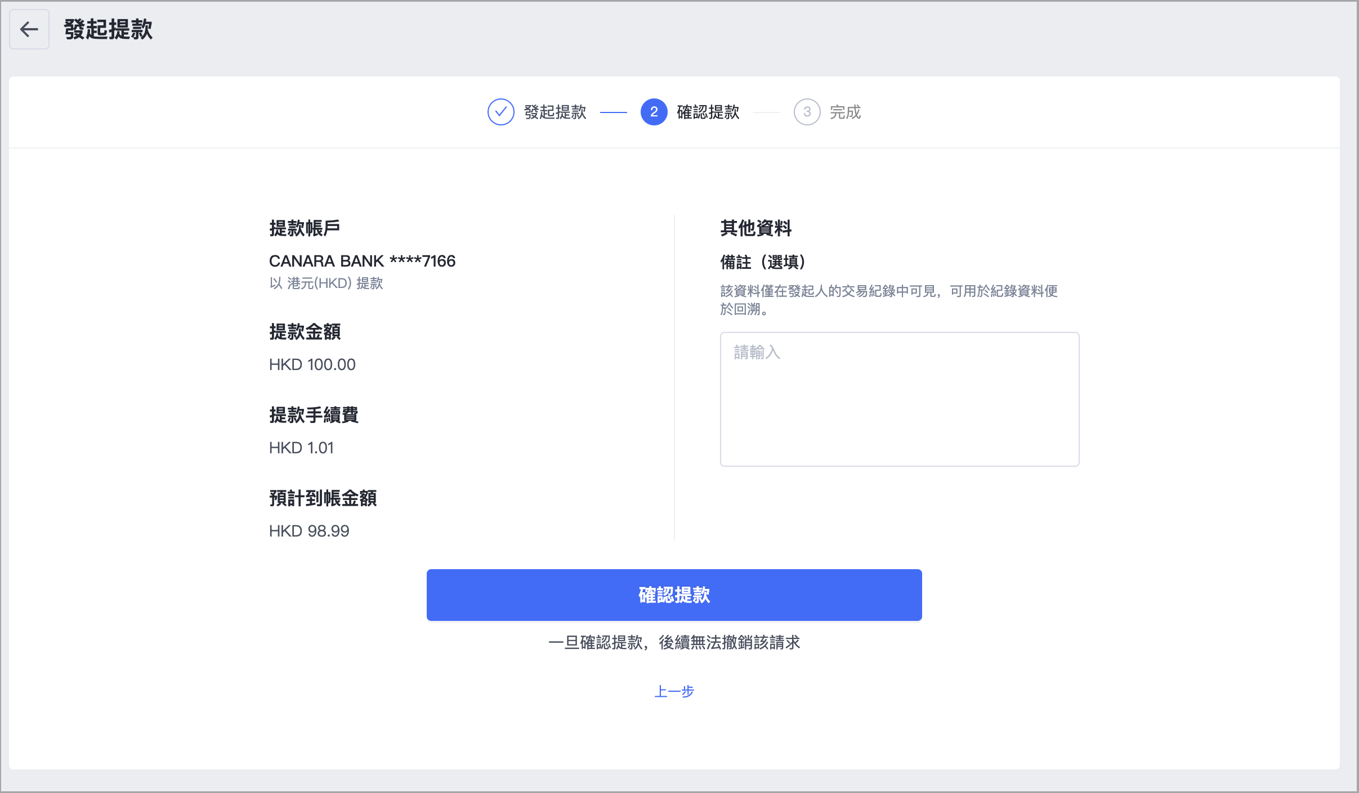Click 以 港元(HKD) 提款 currency note
The width and height of the screenshot is (1359, 793).
point(326,283)
